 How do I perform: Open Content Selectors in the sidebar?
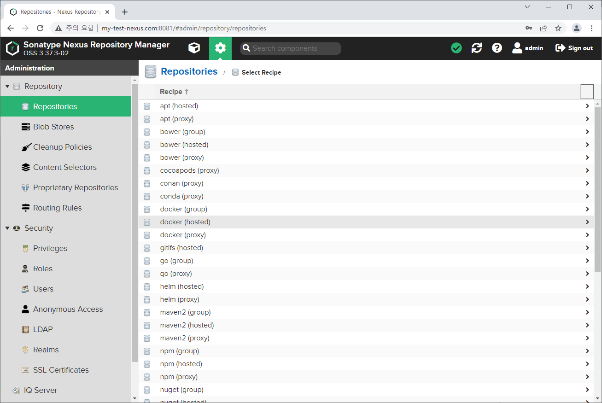pyautogui.click(x=65, y=167)
